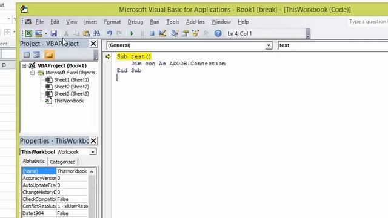
Task: Open the Debug menu
Action: coord(135,22)
